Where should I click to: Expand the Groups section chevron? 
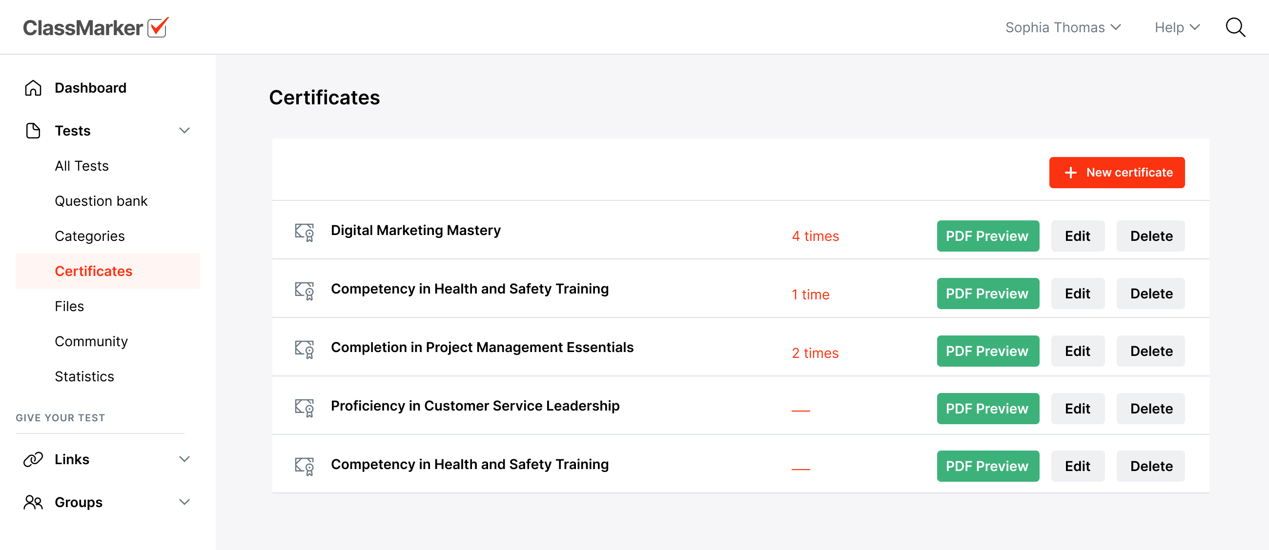coord(184,502)
